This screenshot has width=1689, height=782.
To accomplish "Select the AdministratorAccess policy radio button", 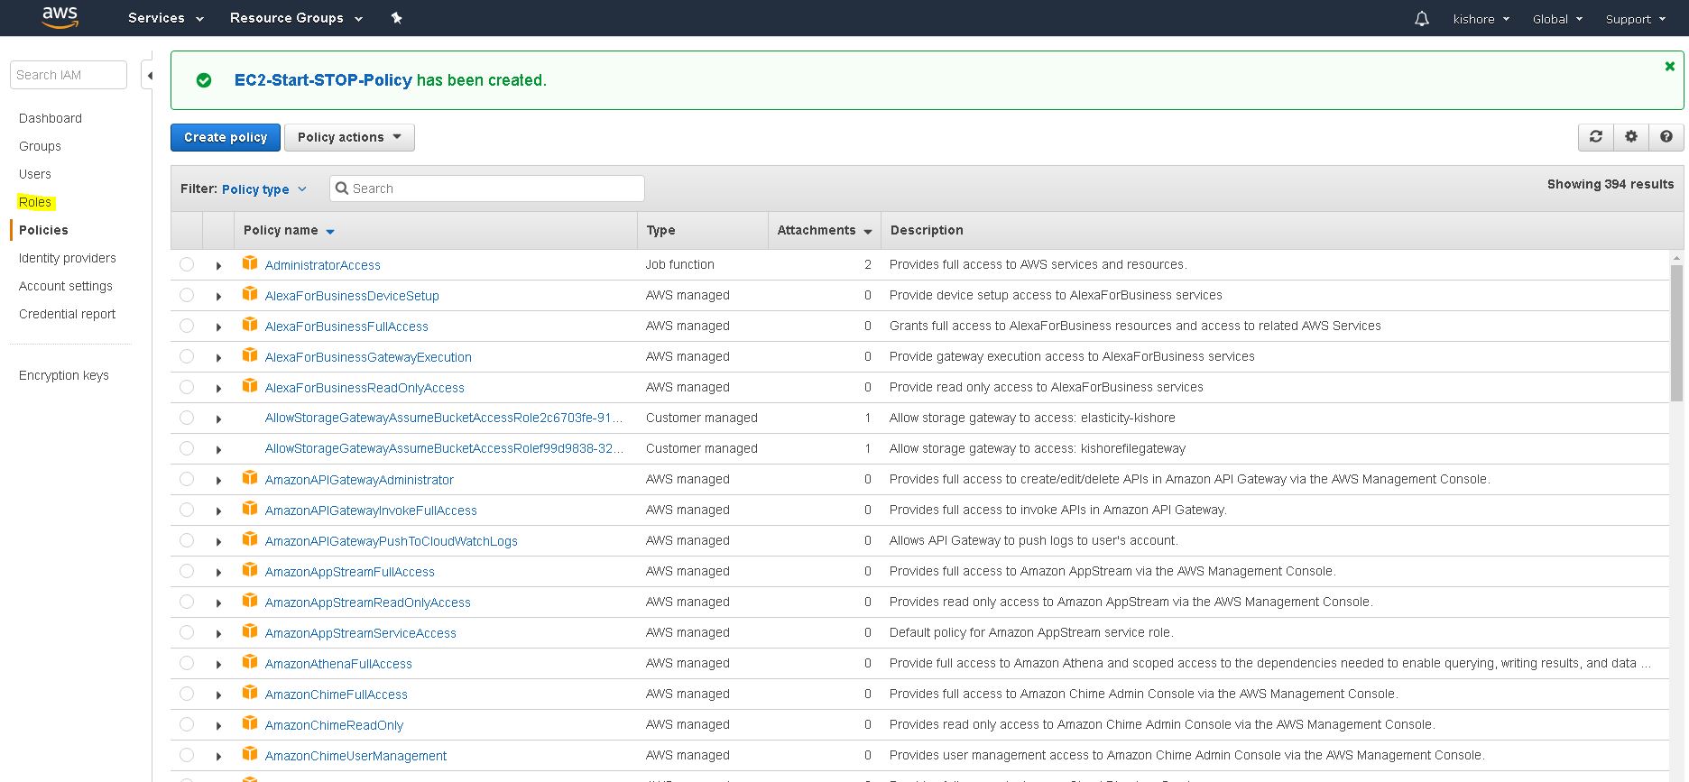I will point(187,264).
